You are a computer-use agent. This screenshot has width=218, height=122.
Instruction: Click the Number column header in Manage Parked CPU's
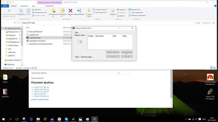pos(91,36)
